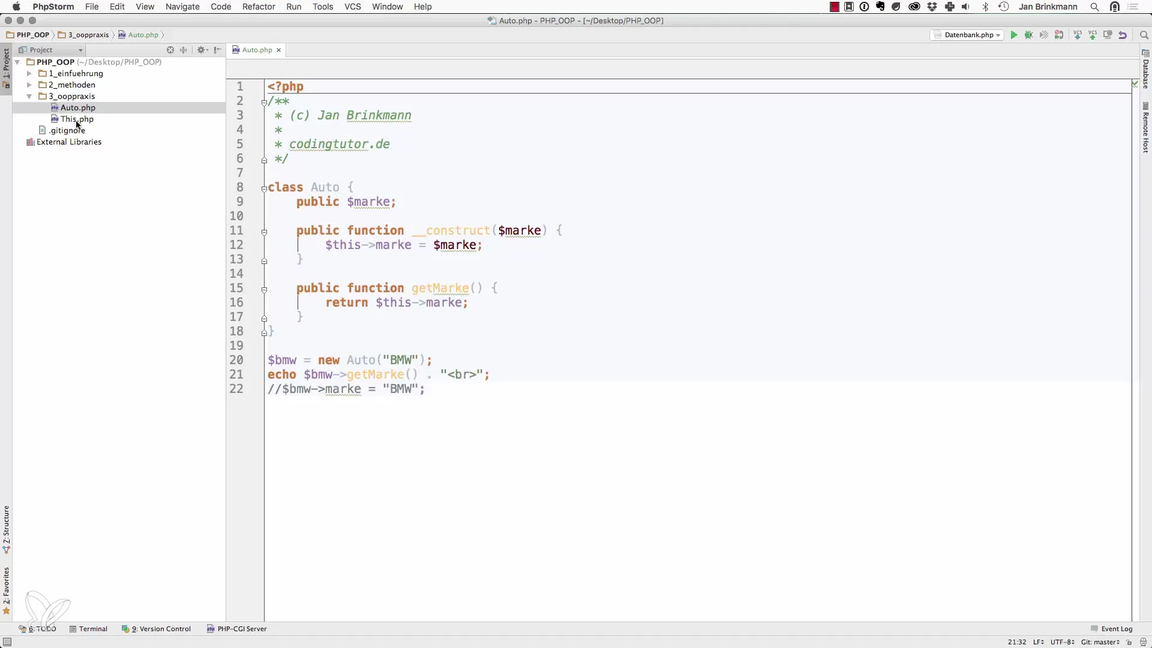1152x648 pixels.
Task: Update project with the VCS down-arrow icon
Action: click(1078, 35)
